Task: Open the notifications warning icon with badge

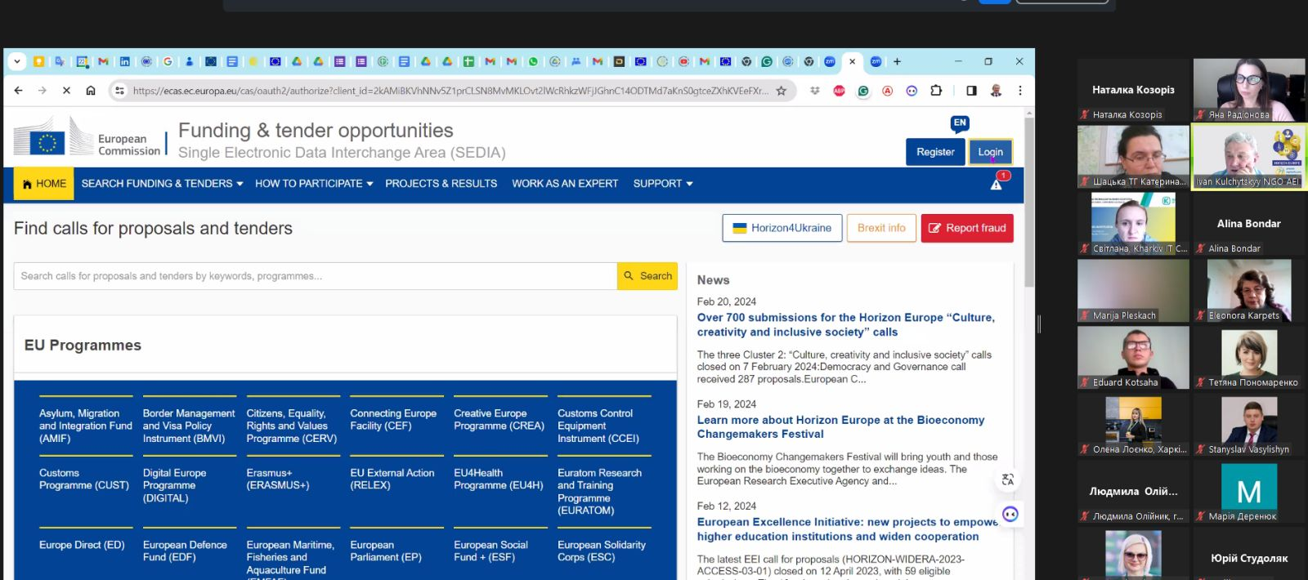Action: (997, 183)
